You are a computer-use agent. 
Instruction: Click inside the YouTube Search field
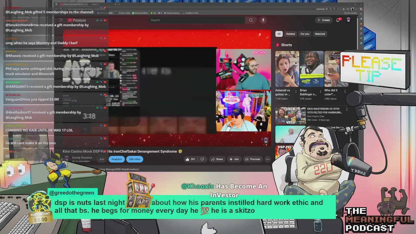pos(197,20)
